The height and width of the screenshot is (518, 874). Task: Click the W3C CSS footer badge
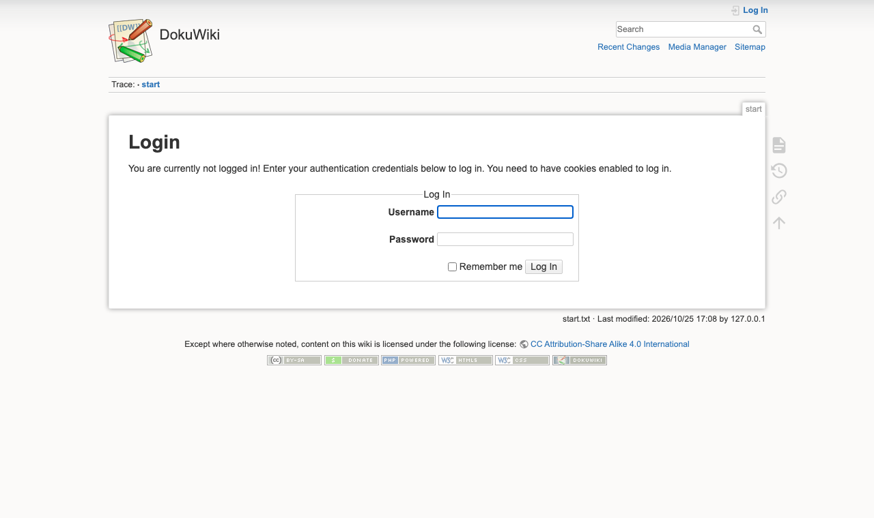tap(522, 361)
